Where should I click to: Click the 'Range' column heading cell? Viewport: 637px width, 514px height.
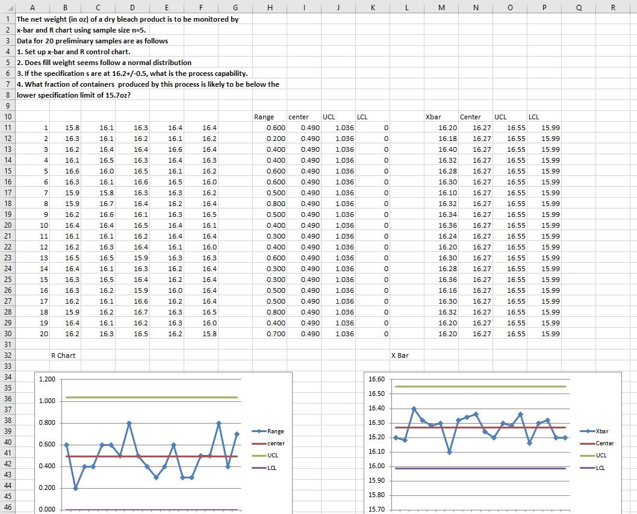click(270, 117)
